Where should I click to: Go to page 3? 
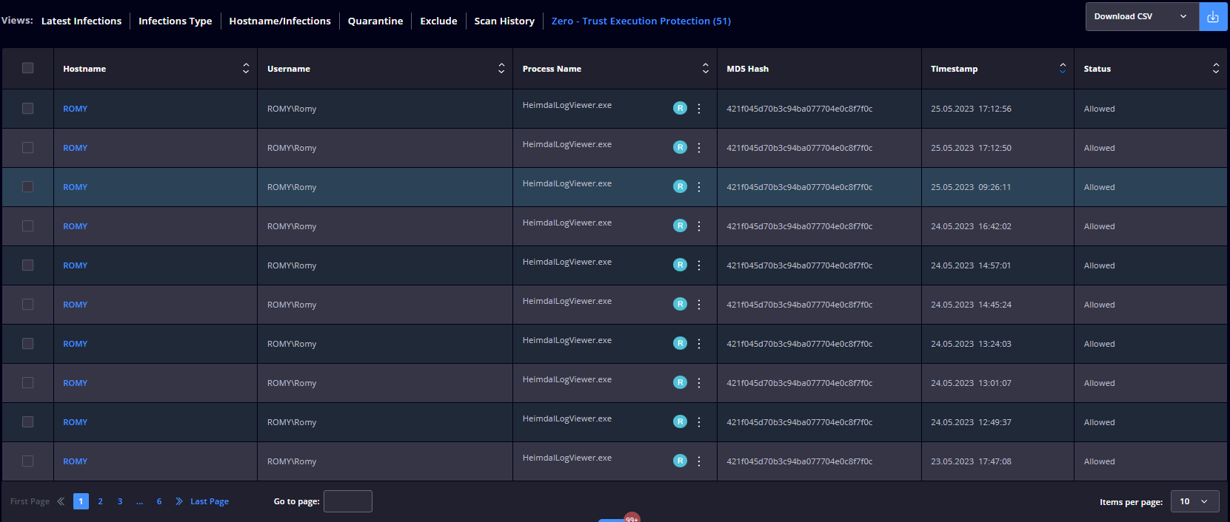pyautogui.click(x=120, y=501)
